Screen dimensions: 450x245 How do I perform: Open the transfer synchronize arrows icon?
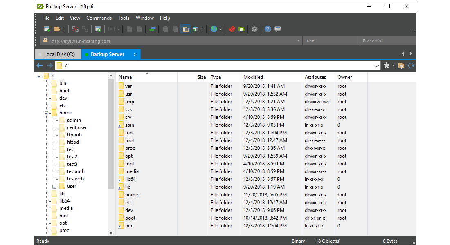tap(153, 29)
